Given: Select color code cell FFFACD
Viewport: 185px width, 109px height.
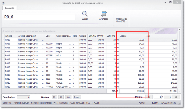Looking at the screenshot, I should click(50, 87).
